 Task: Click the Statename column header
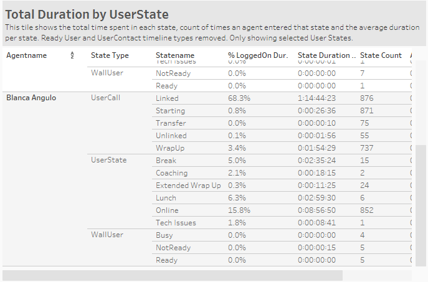point(175,55)
